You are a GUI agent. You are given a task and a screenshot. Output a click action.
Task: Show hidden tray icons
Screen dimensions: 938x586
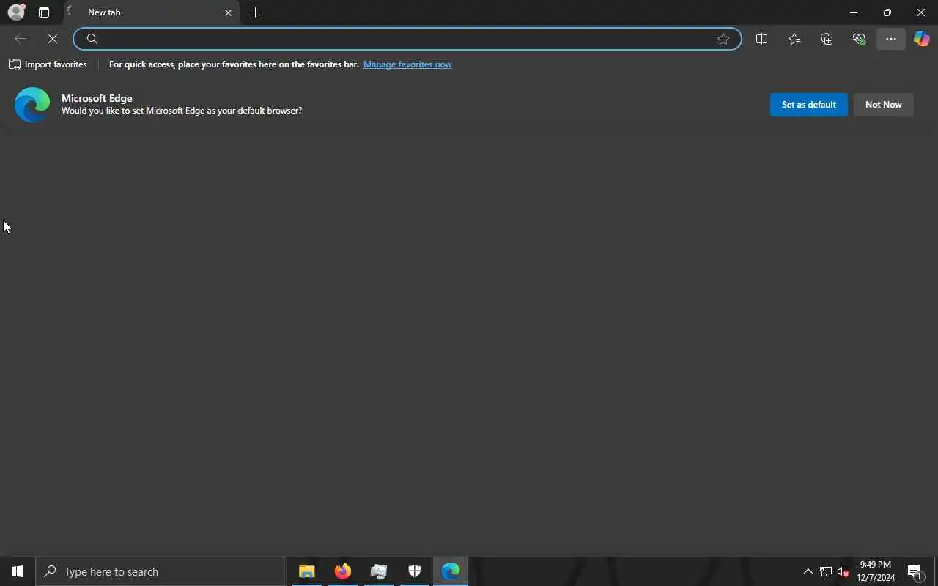(x=808, y=571)
